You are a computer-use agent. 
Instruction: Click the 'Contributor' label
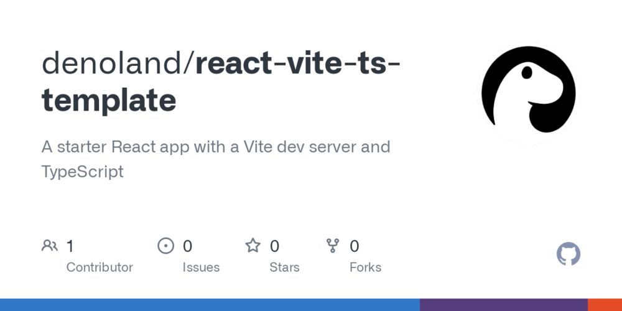point(100,267)
